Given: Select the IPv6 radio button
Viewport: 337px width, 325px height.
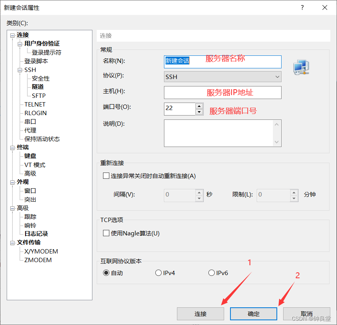Looking at the screenshot, I should click(x=211, y=272).
